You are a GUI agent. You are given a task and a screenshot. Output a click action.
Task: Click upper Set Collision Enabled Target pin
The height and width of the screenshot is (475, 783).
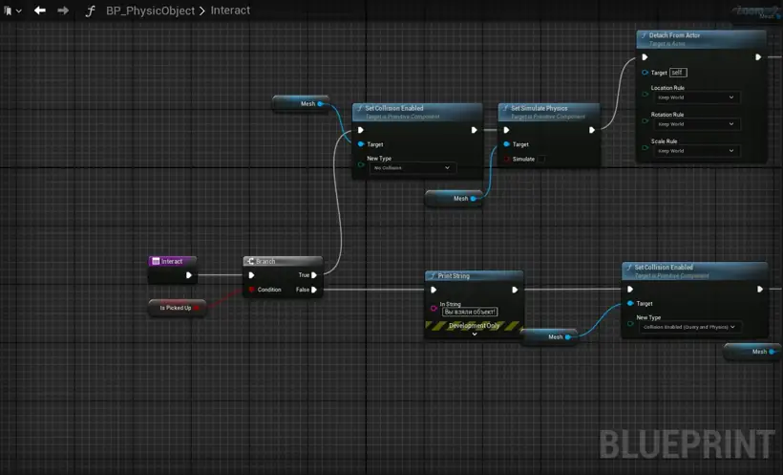361,144
